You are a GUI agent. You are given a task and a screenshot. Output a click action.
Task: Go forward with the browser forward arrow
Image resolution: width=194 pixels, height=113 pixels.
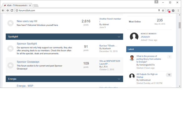click(x=8, y=11)
